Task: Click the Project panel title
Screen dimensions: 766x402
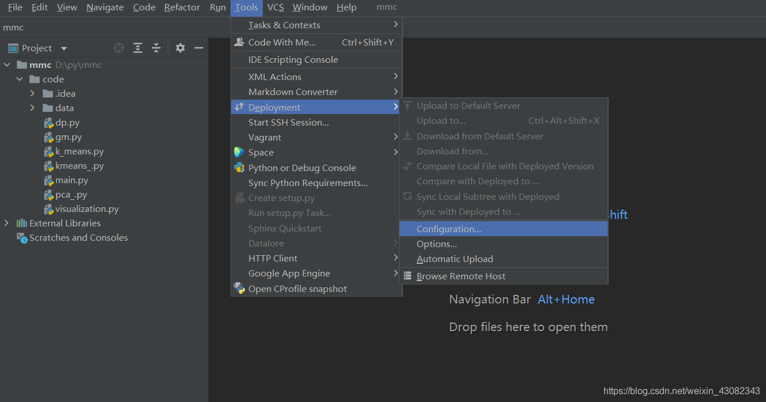Action: click(37, 48)
